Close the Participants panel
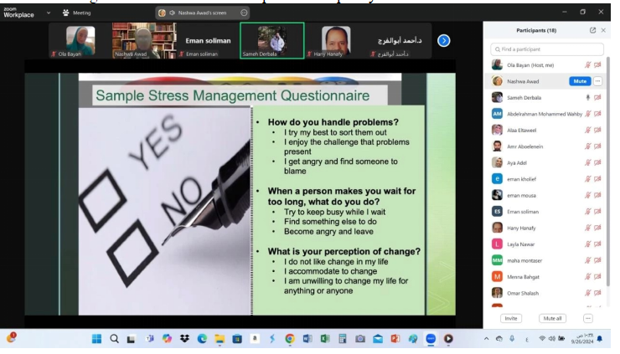This screenshot has height=354, width=620. (603, 30)
